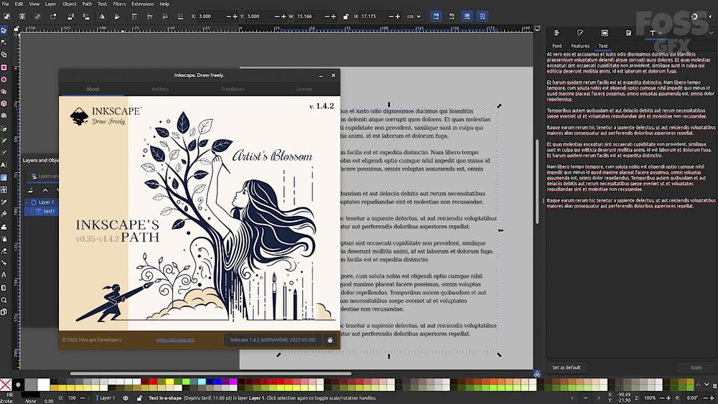718x404 pixels.
Task: Select the Dropper color picker tool
Action: (4, 202)
